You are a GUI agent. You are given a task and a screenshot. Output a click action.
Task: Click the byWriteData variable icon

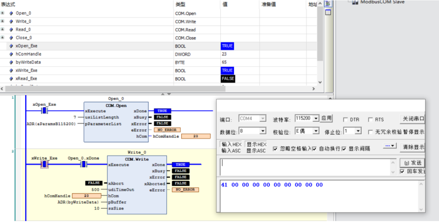coord(11,62)
